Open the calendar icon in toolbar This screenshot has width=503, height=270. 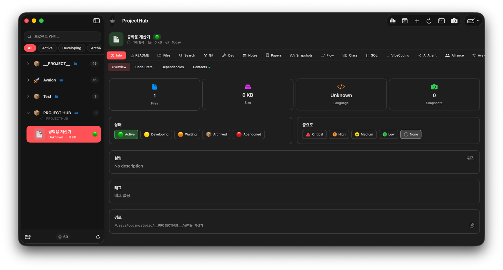point(405,21)
